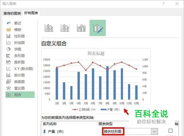Screen dimensions: 184x136
Task: Click the 12月 axis label in preview
Action: 136,103
